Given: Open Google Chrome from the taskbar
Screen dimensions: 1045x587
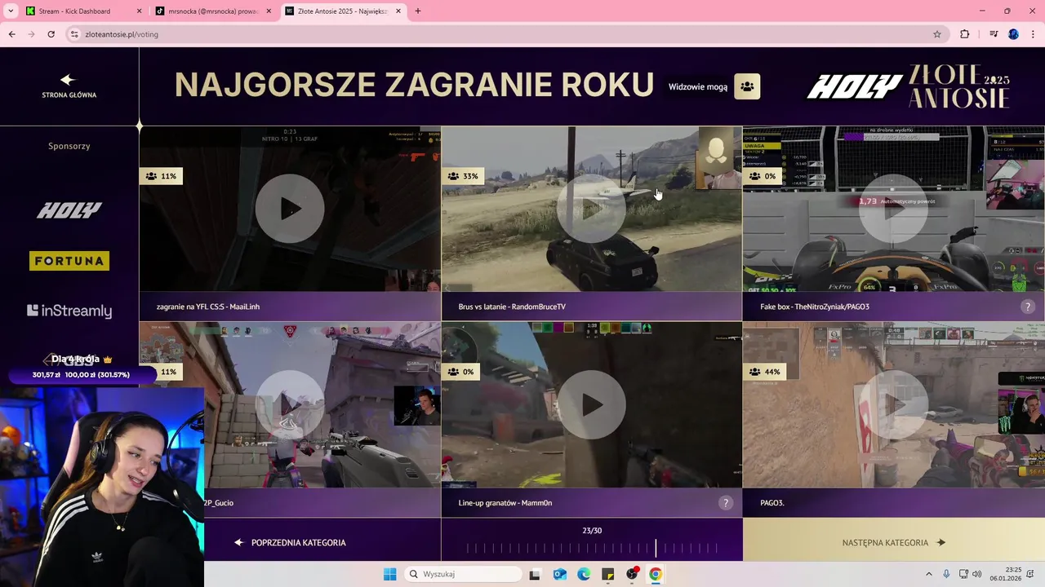Looking at the screenshot, I should point(656,574).
